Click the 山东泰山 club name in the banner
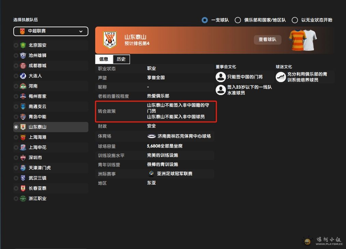 (x=135, y=37)
